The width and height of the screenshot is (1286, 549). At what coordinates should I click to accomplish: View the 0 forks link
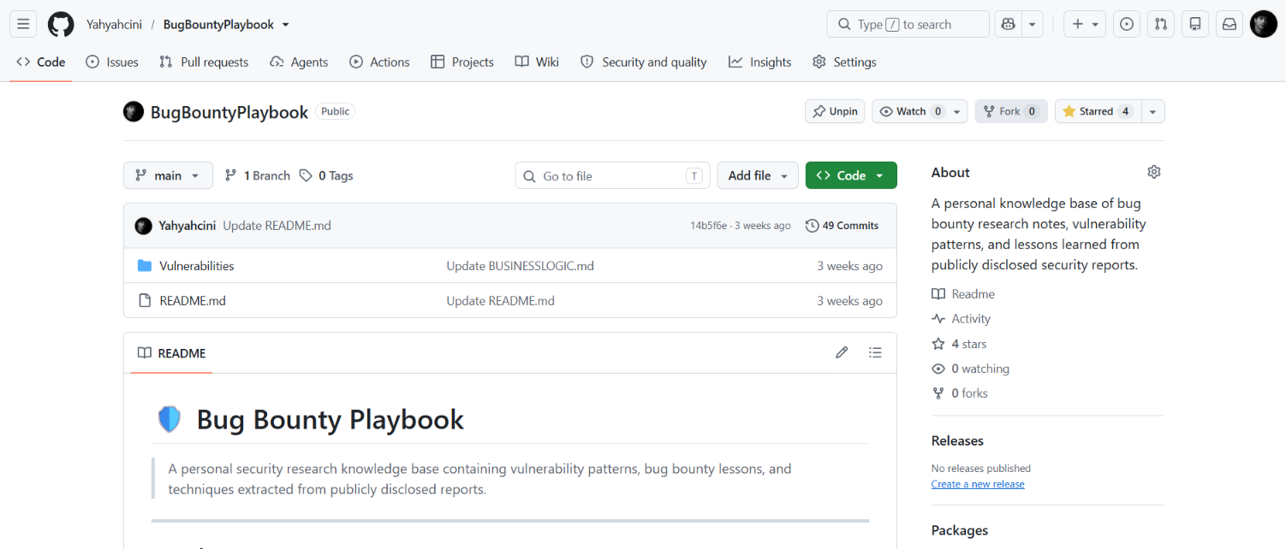[x=960, y=393]
